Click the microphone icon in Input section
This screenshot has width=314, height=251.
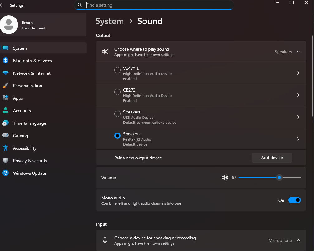(105, 240)
